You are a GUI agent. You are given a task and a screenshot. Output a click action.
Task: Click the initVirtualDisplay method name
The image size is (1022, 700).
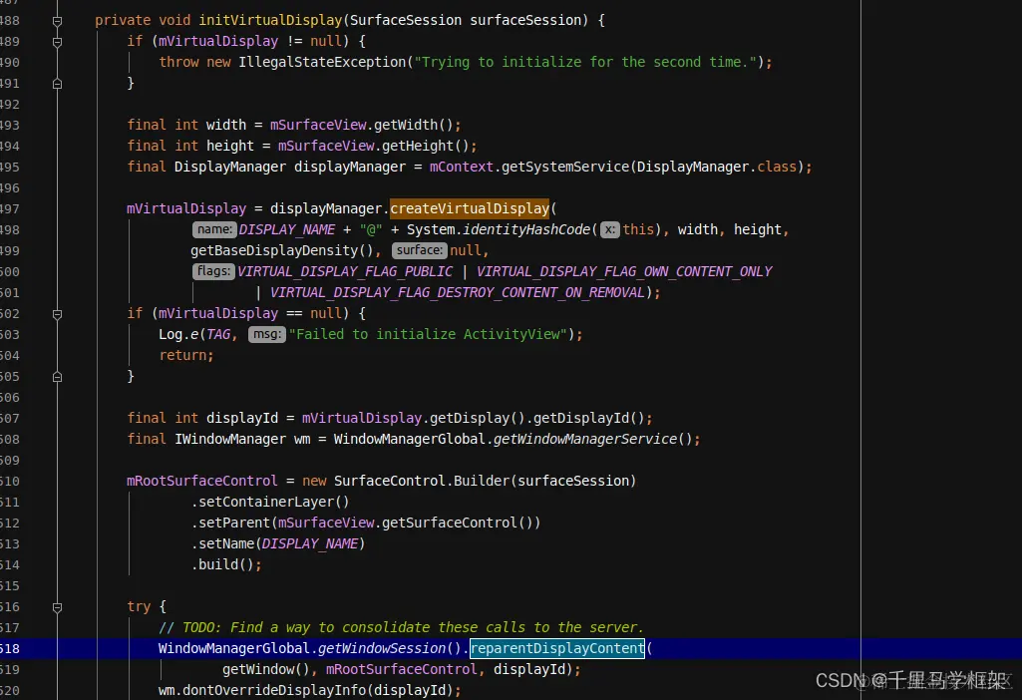[270, 20]
